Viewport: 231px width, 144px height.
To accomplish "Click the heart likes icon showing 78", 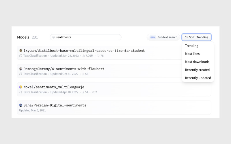I will [x=98, y=56].
